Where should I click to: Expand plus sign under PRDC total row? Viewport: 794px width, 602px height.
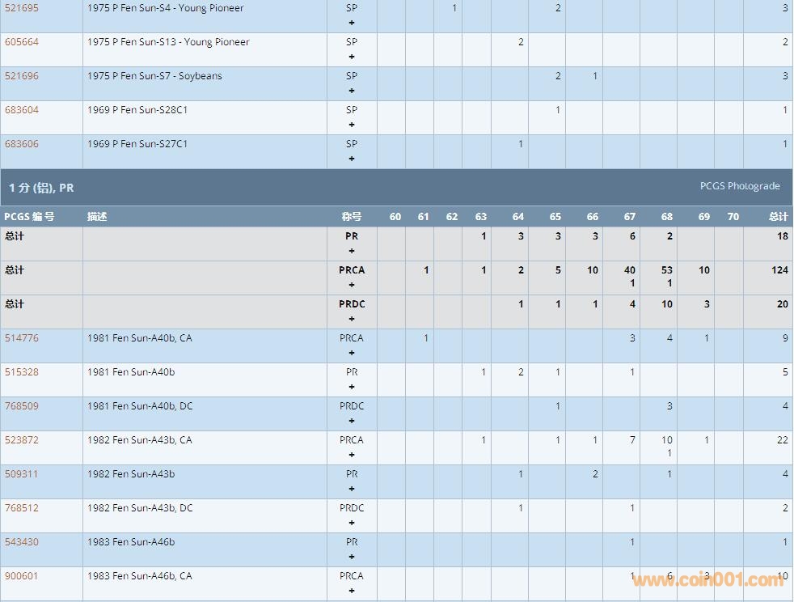point(352,319)
